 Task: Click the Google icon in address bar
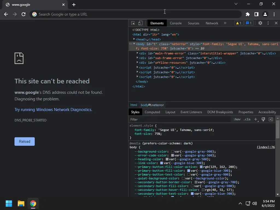pos(34,14)
